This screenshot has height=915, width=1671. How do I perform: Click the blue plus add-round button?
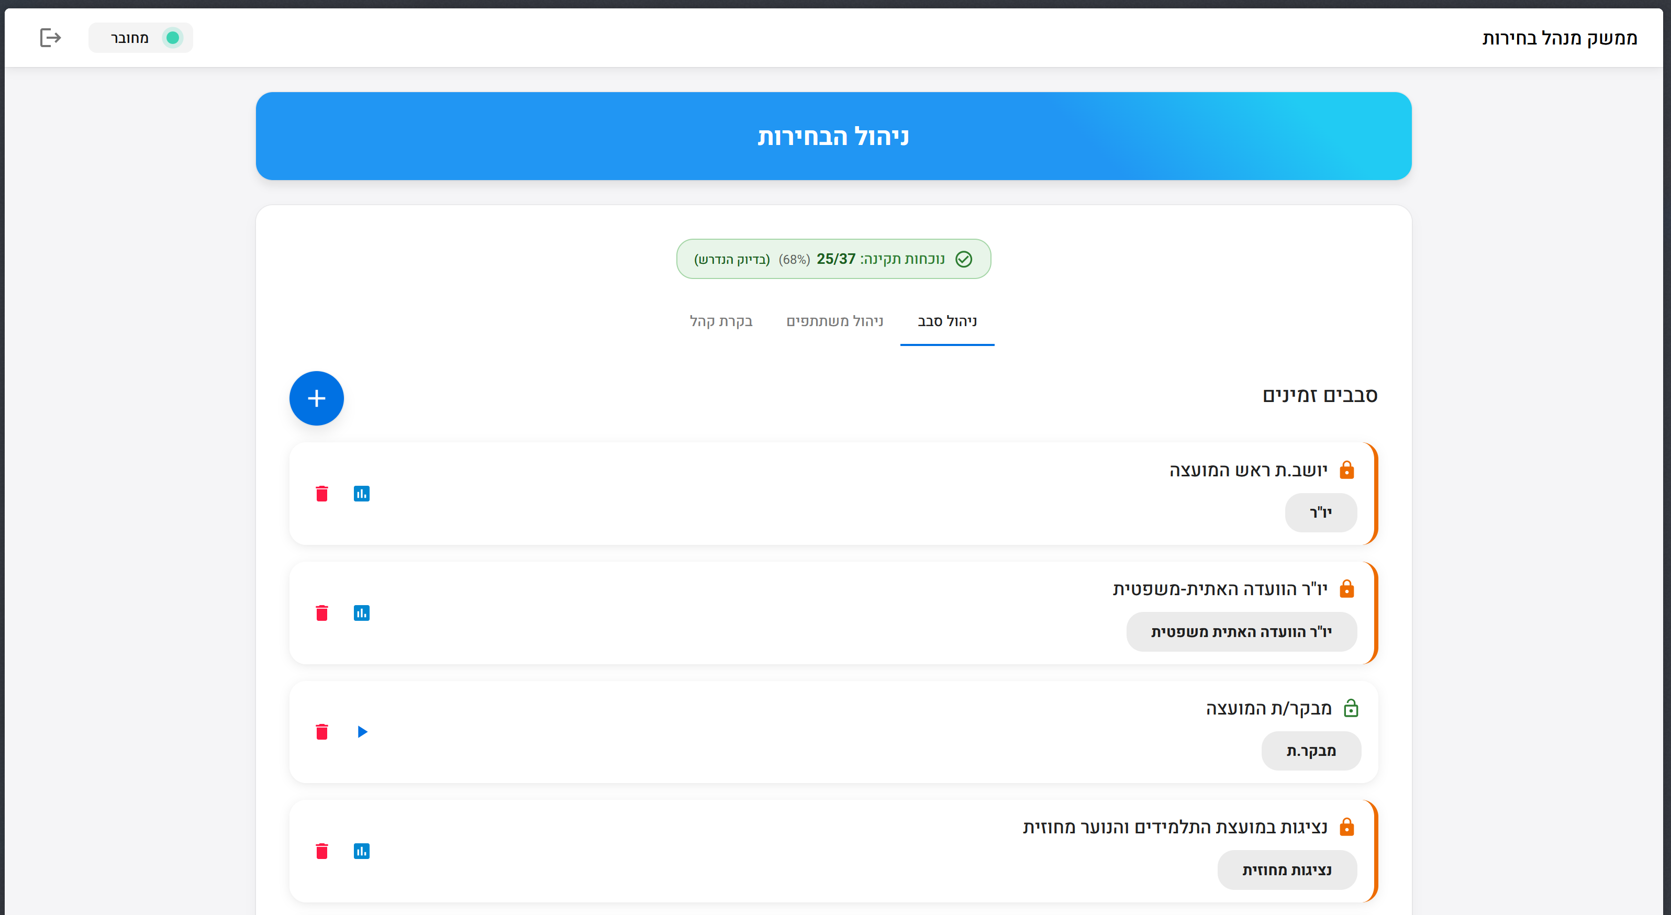[x=317, y=398]
